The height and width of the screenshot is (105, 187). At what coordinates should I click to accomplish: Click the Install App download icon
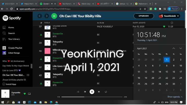click(x=4, y=84)
